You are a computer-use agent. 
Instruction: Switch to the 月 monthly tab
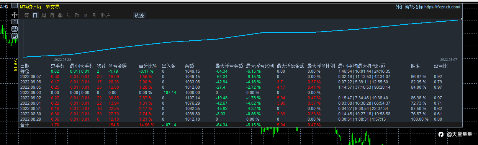coord(52,15)
